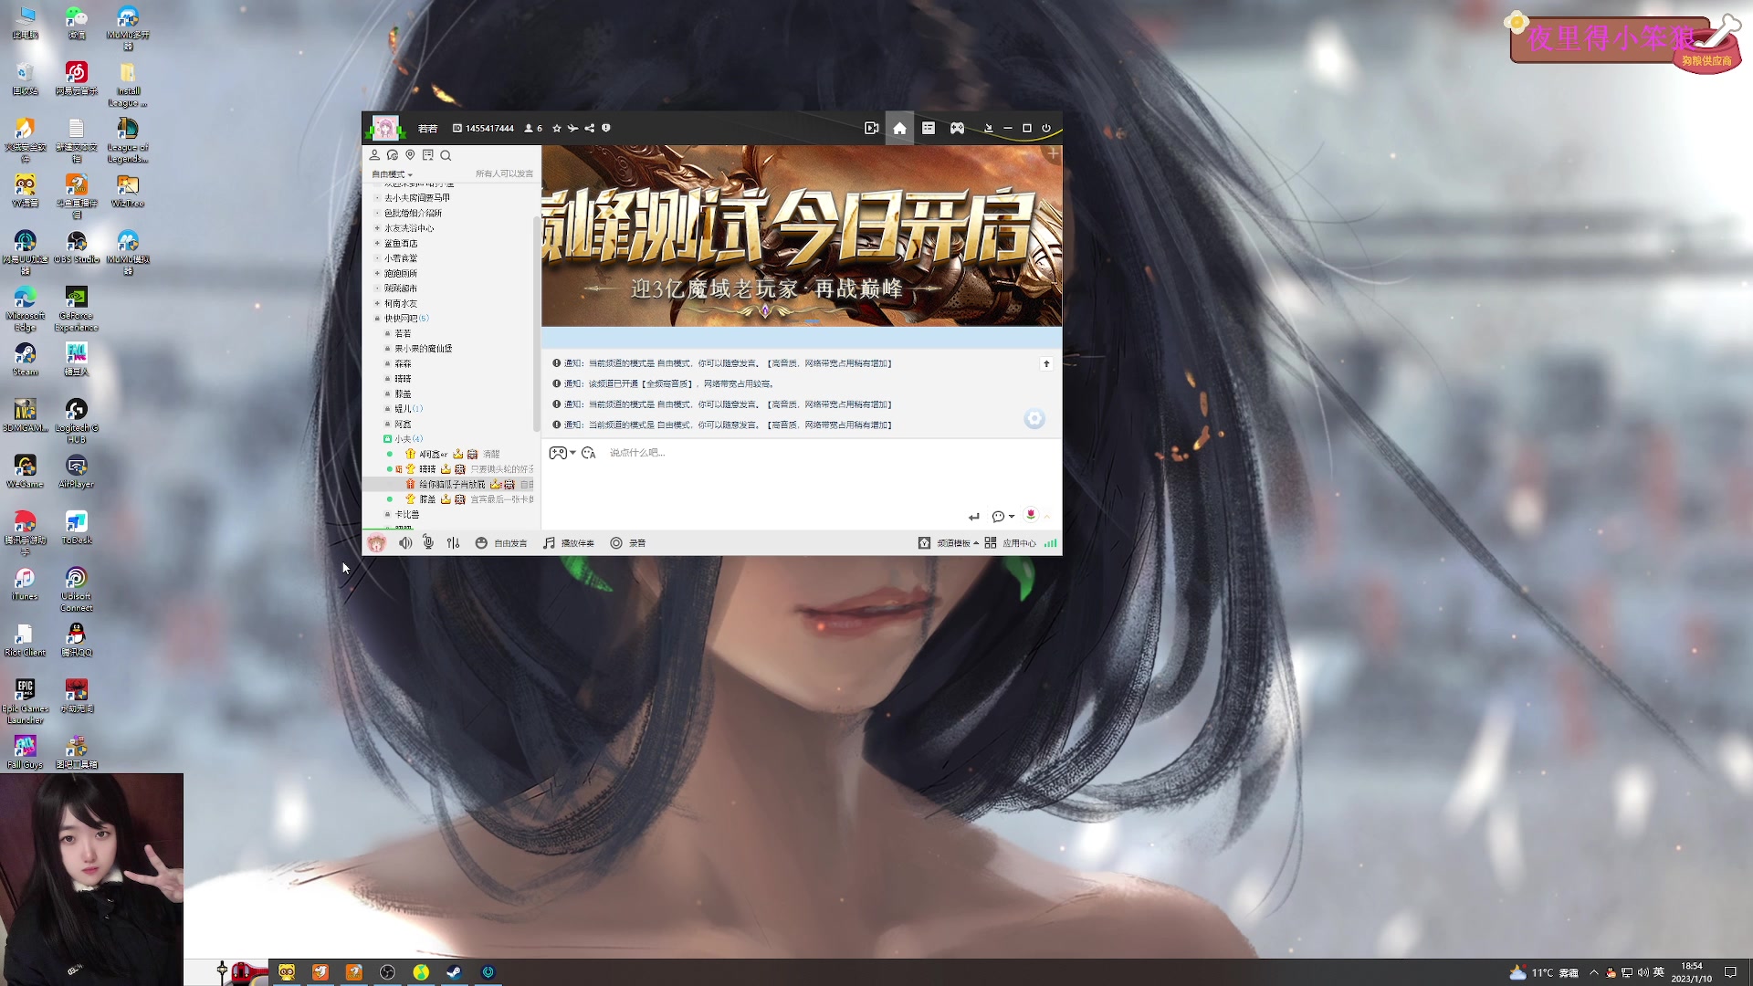Expand the 跑跑厕所 channel

pyautogui.click(x=377, y=273)
